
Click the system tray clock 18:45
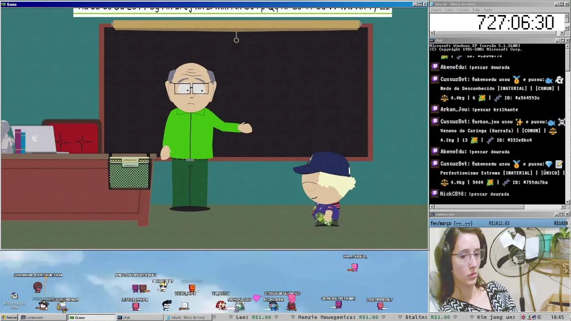click(x=557, y=317)
